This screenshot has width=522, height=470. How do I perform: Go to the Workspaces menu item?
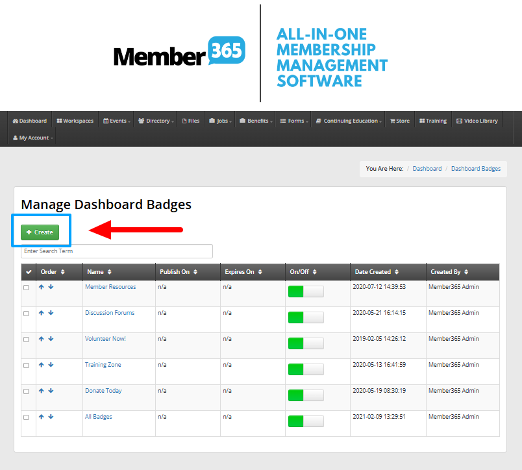75,121
